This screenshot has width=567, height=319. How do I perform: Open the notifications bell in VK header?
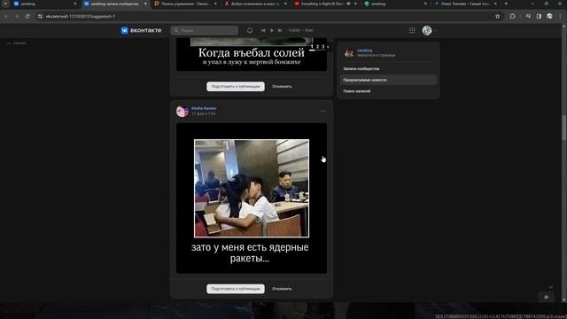pos(250,30)
